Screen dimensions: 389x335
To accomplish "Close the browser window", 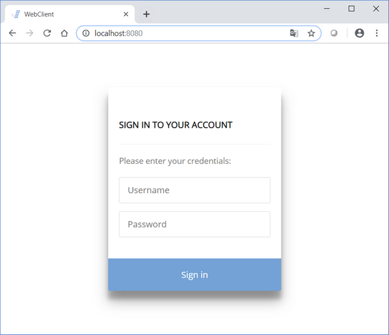I will pos(376,8).
